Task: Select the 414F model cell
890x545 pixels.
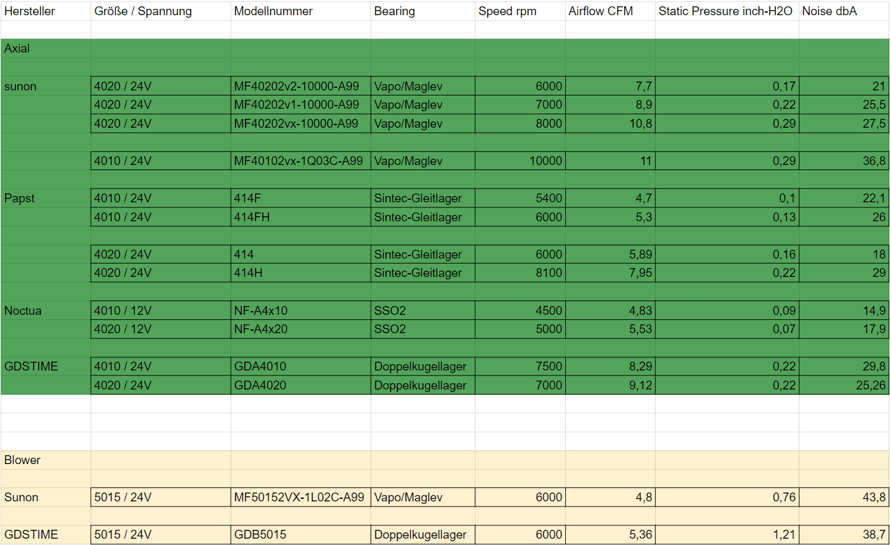Action: click(x=301, y=199)
